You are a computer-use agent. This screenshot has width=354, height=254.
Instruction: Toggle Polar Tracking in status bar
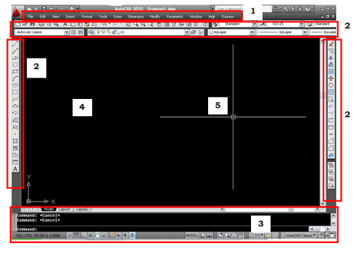(91, 235)
